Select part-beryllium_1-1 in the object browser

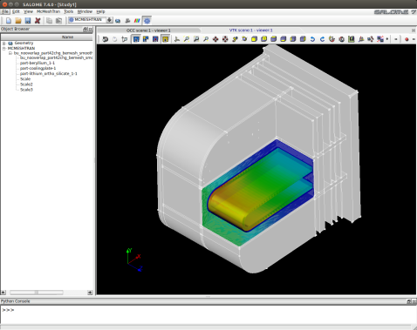click(38, 63)
